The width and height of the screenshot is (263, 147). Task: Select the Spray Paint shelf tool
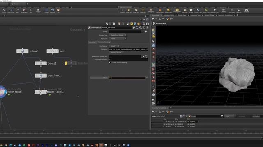pyautogui.click(x=24, y=11)
